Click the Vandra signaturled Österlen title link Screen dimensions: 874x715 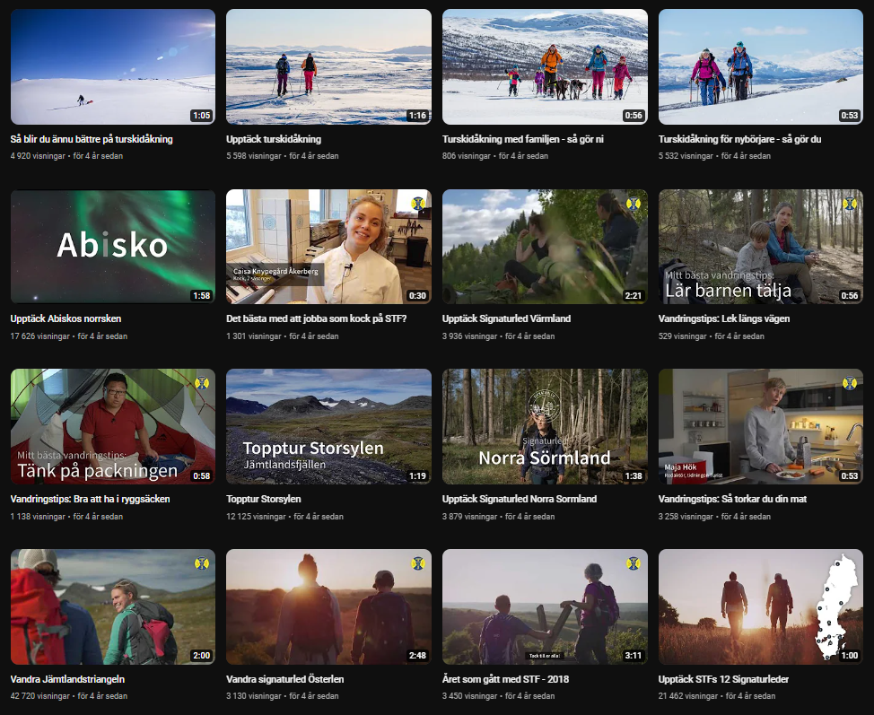click(284, 679)
